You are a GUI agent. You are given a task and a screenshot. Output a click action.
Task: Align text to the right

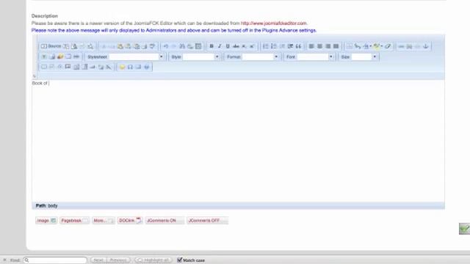pyautogui.click(x=328, y=46)
